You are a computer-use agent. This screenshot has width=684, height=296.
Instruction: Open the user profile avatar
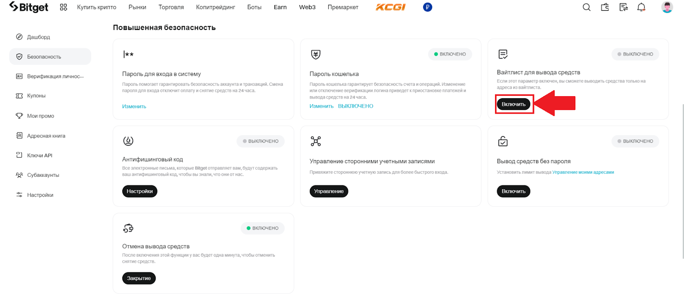tap(667, 7)
